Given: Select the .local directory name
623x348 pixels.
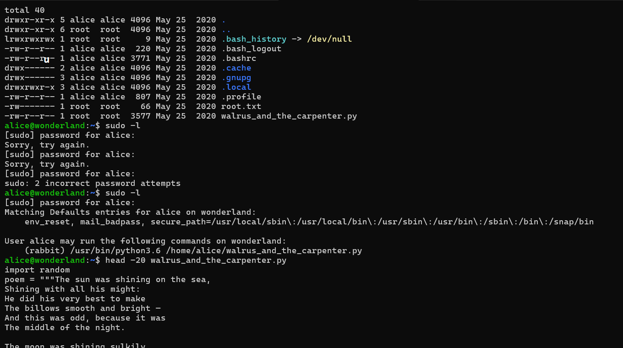Looking at the screenshot, I should pos(236,87).
